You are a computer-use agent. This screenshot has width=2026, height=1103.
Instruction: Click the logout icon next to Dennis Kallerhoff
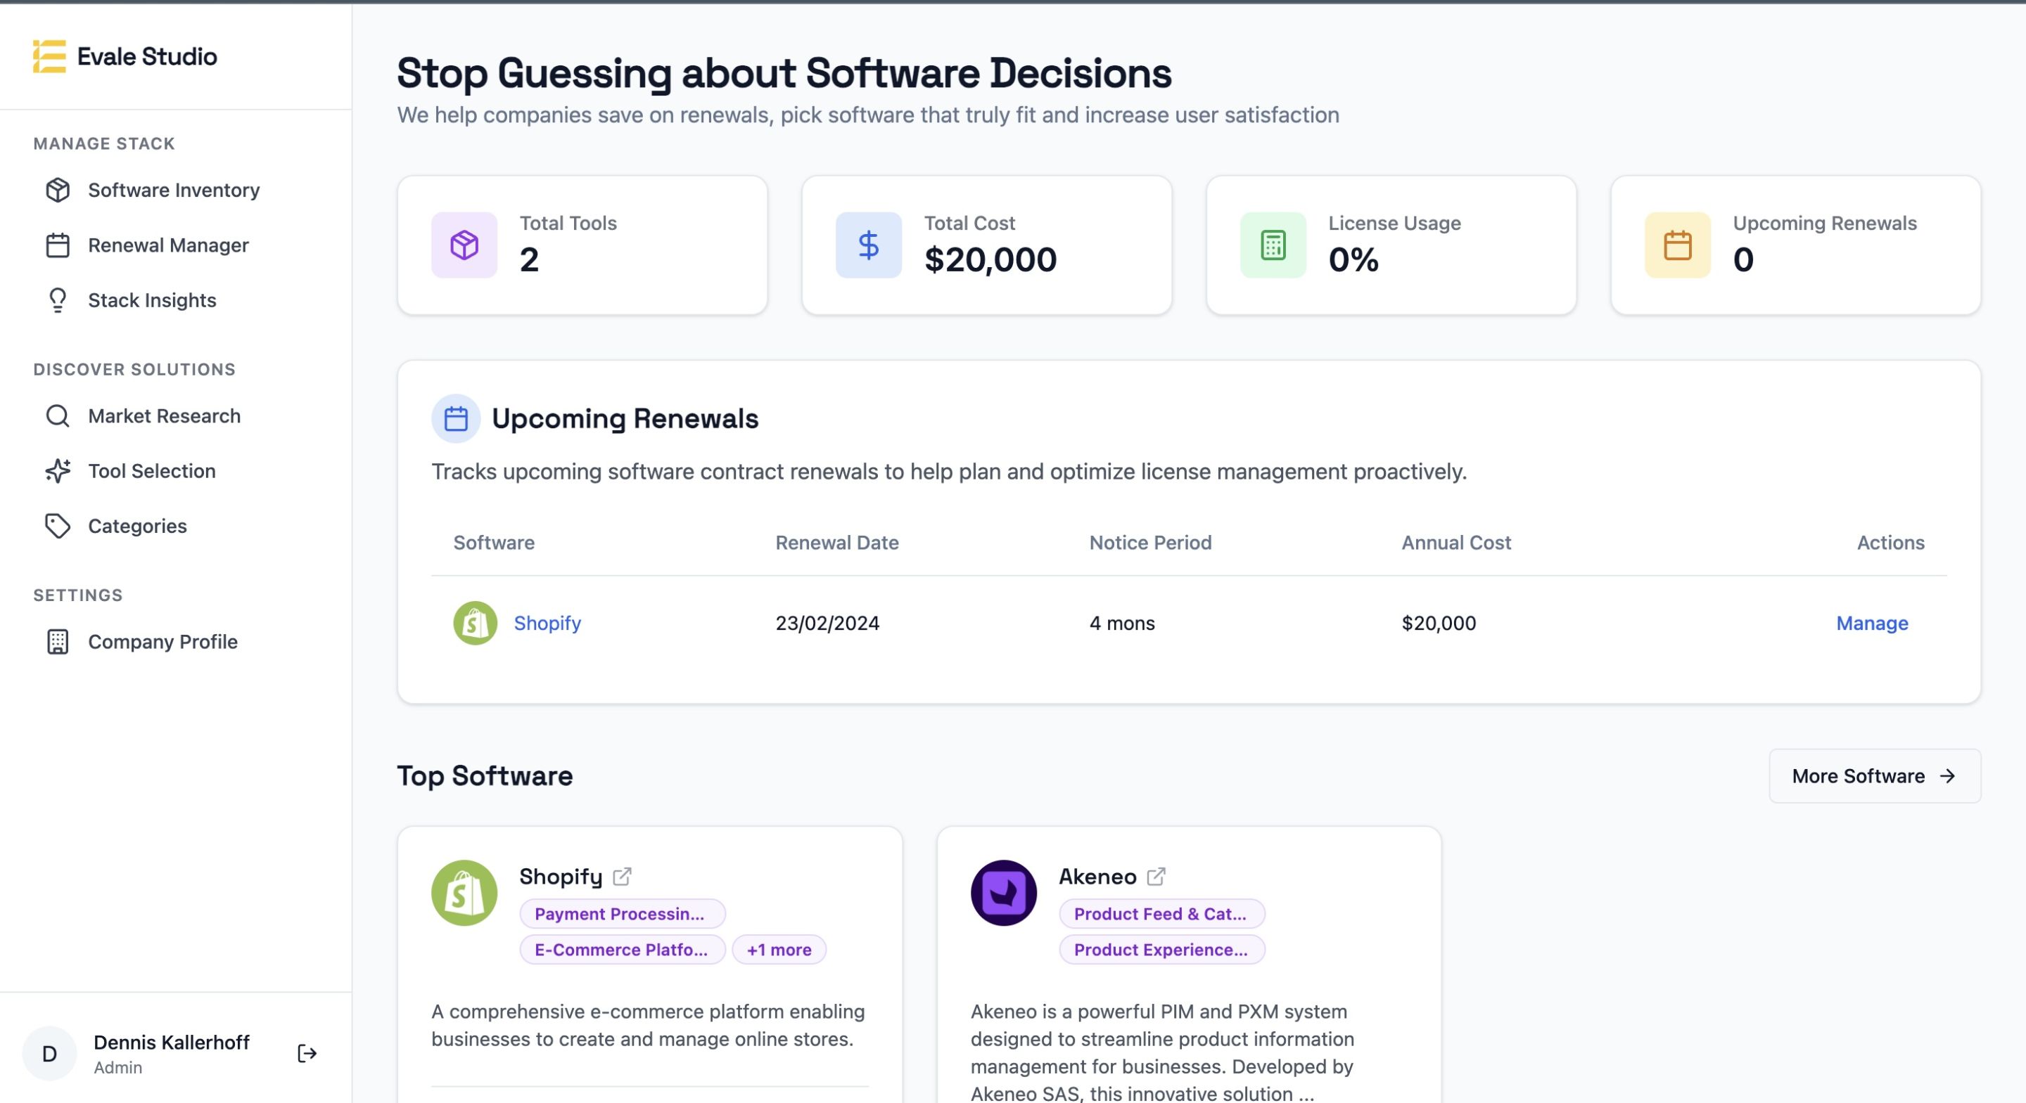coord(307,1054)
